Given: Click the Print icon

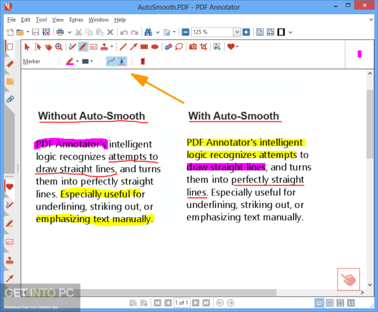Looking at the screenshot, I should coord(60,32).
